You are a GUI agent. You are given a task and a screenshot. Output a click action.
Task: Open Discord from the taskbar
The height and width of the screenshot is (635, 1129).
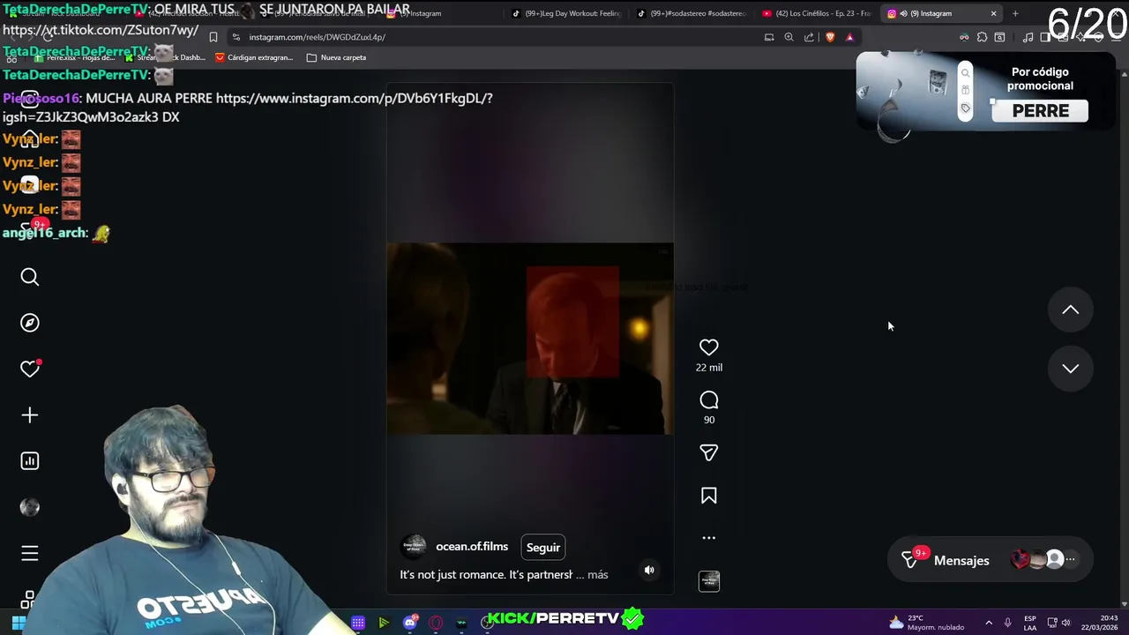click(410, 623)
